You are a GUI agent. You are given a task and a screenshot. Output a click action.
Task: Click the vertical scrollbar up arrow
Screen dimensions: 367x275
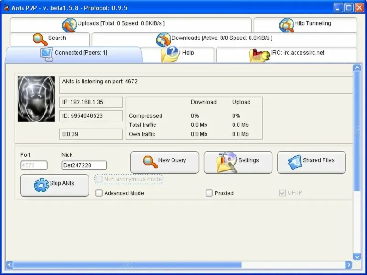357,68
